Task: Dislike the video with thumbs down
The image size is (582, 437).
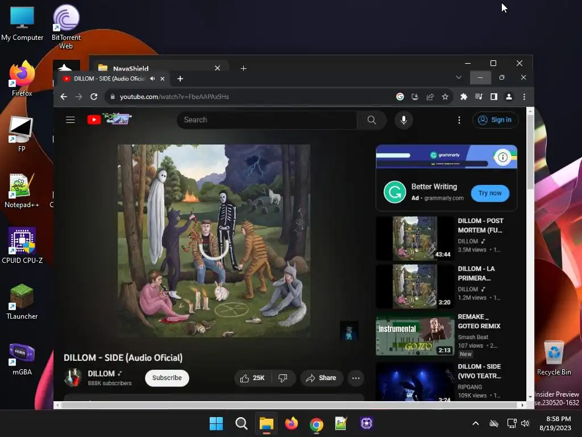Action: (x=283, y=378)
